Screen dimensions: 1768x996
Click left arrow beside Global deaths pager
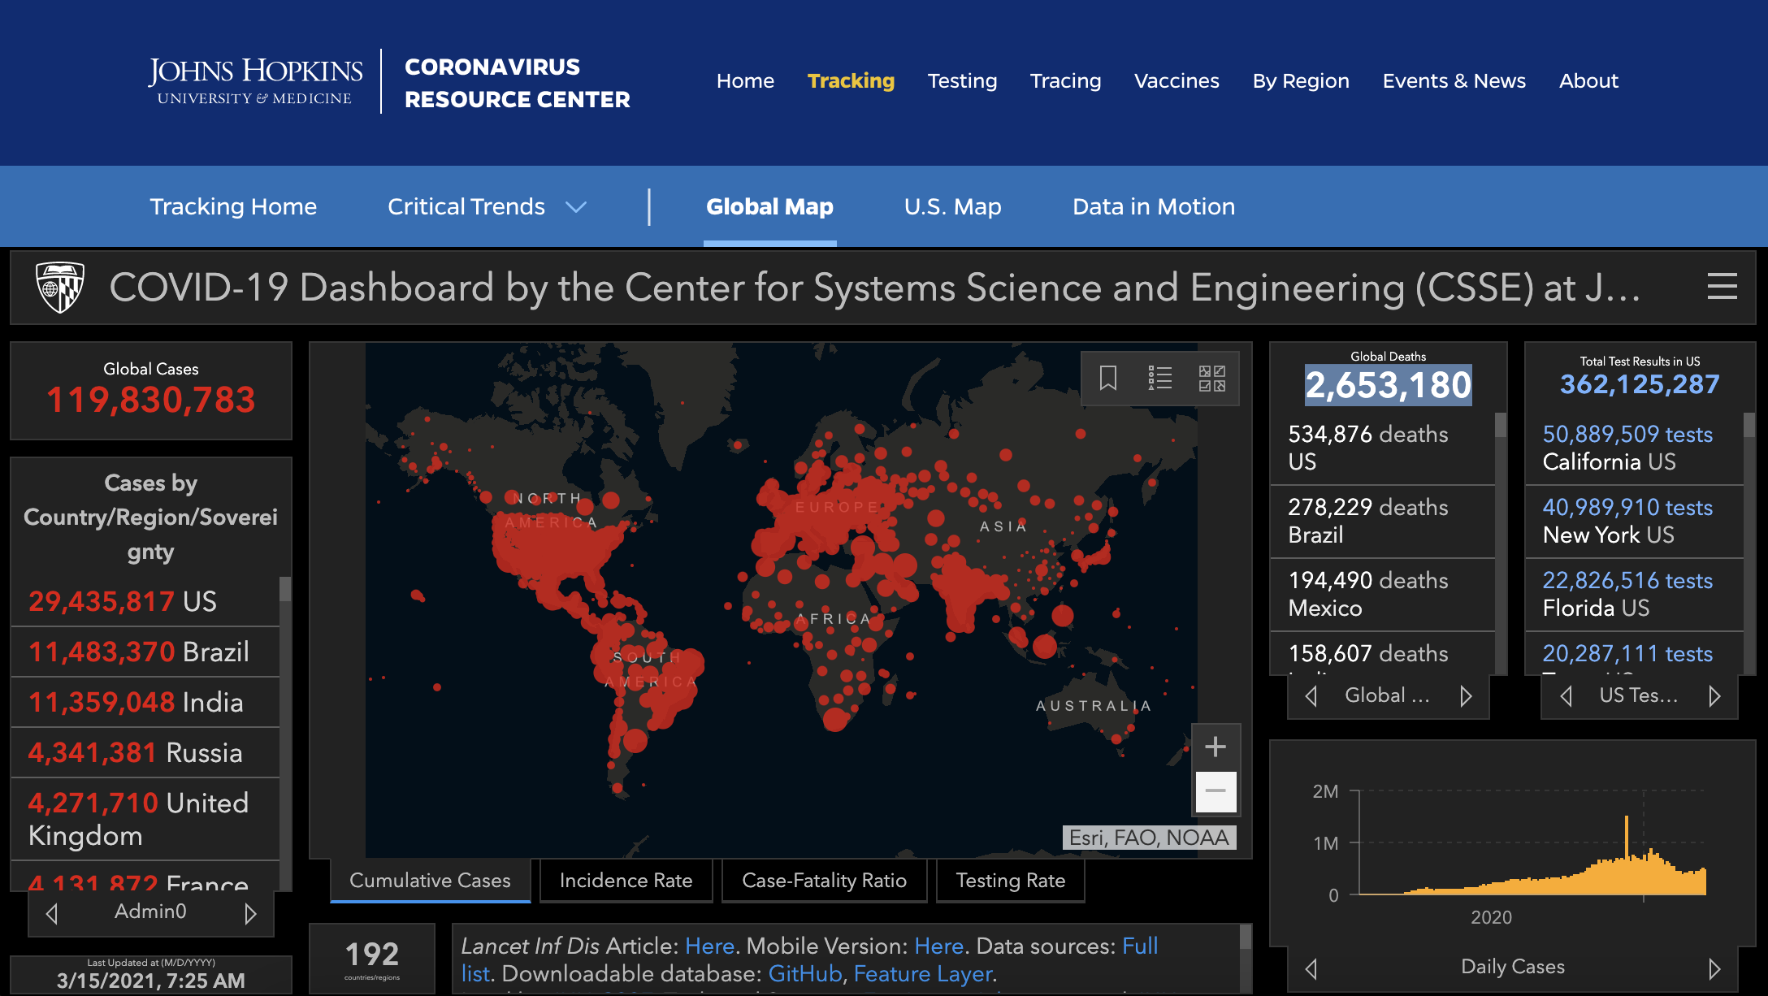pos(1311,696)
